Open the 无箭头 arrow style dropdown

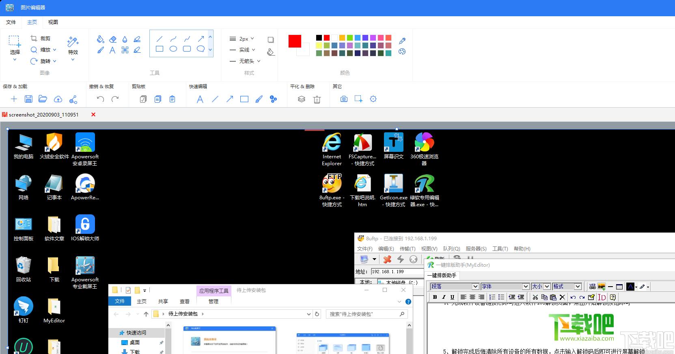(x=245, y=61)
